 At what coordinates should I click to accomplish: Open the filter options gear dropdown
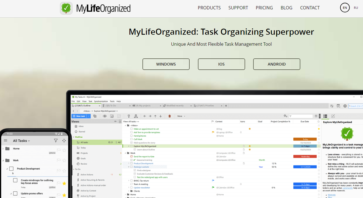coord(286,116)
